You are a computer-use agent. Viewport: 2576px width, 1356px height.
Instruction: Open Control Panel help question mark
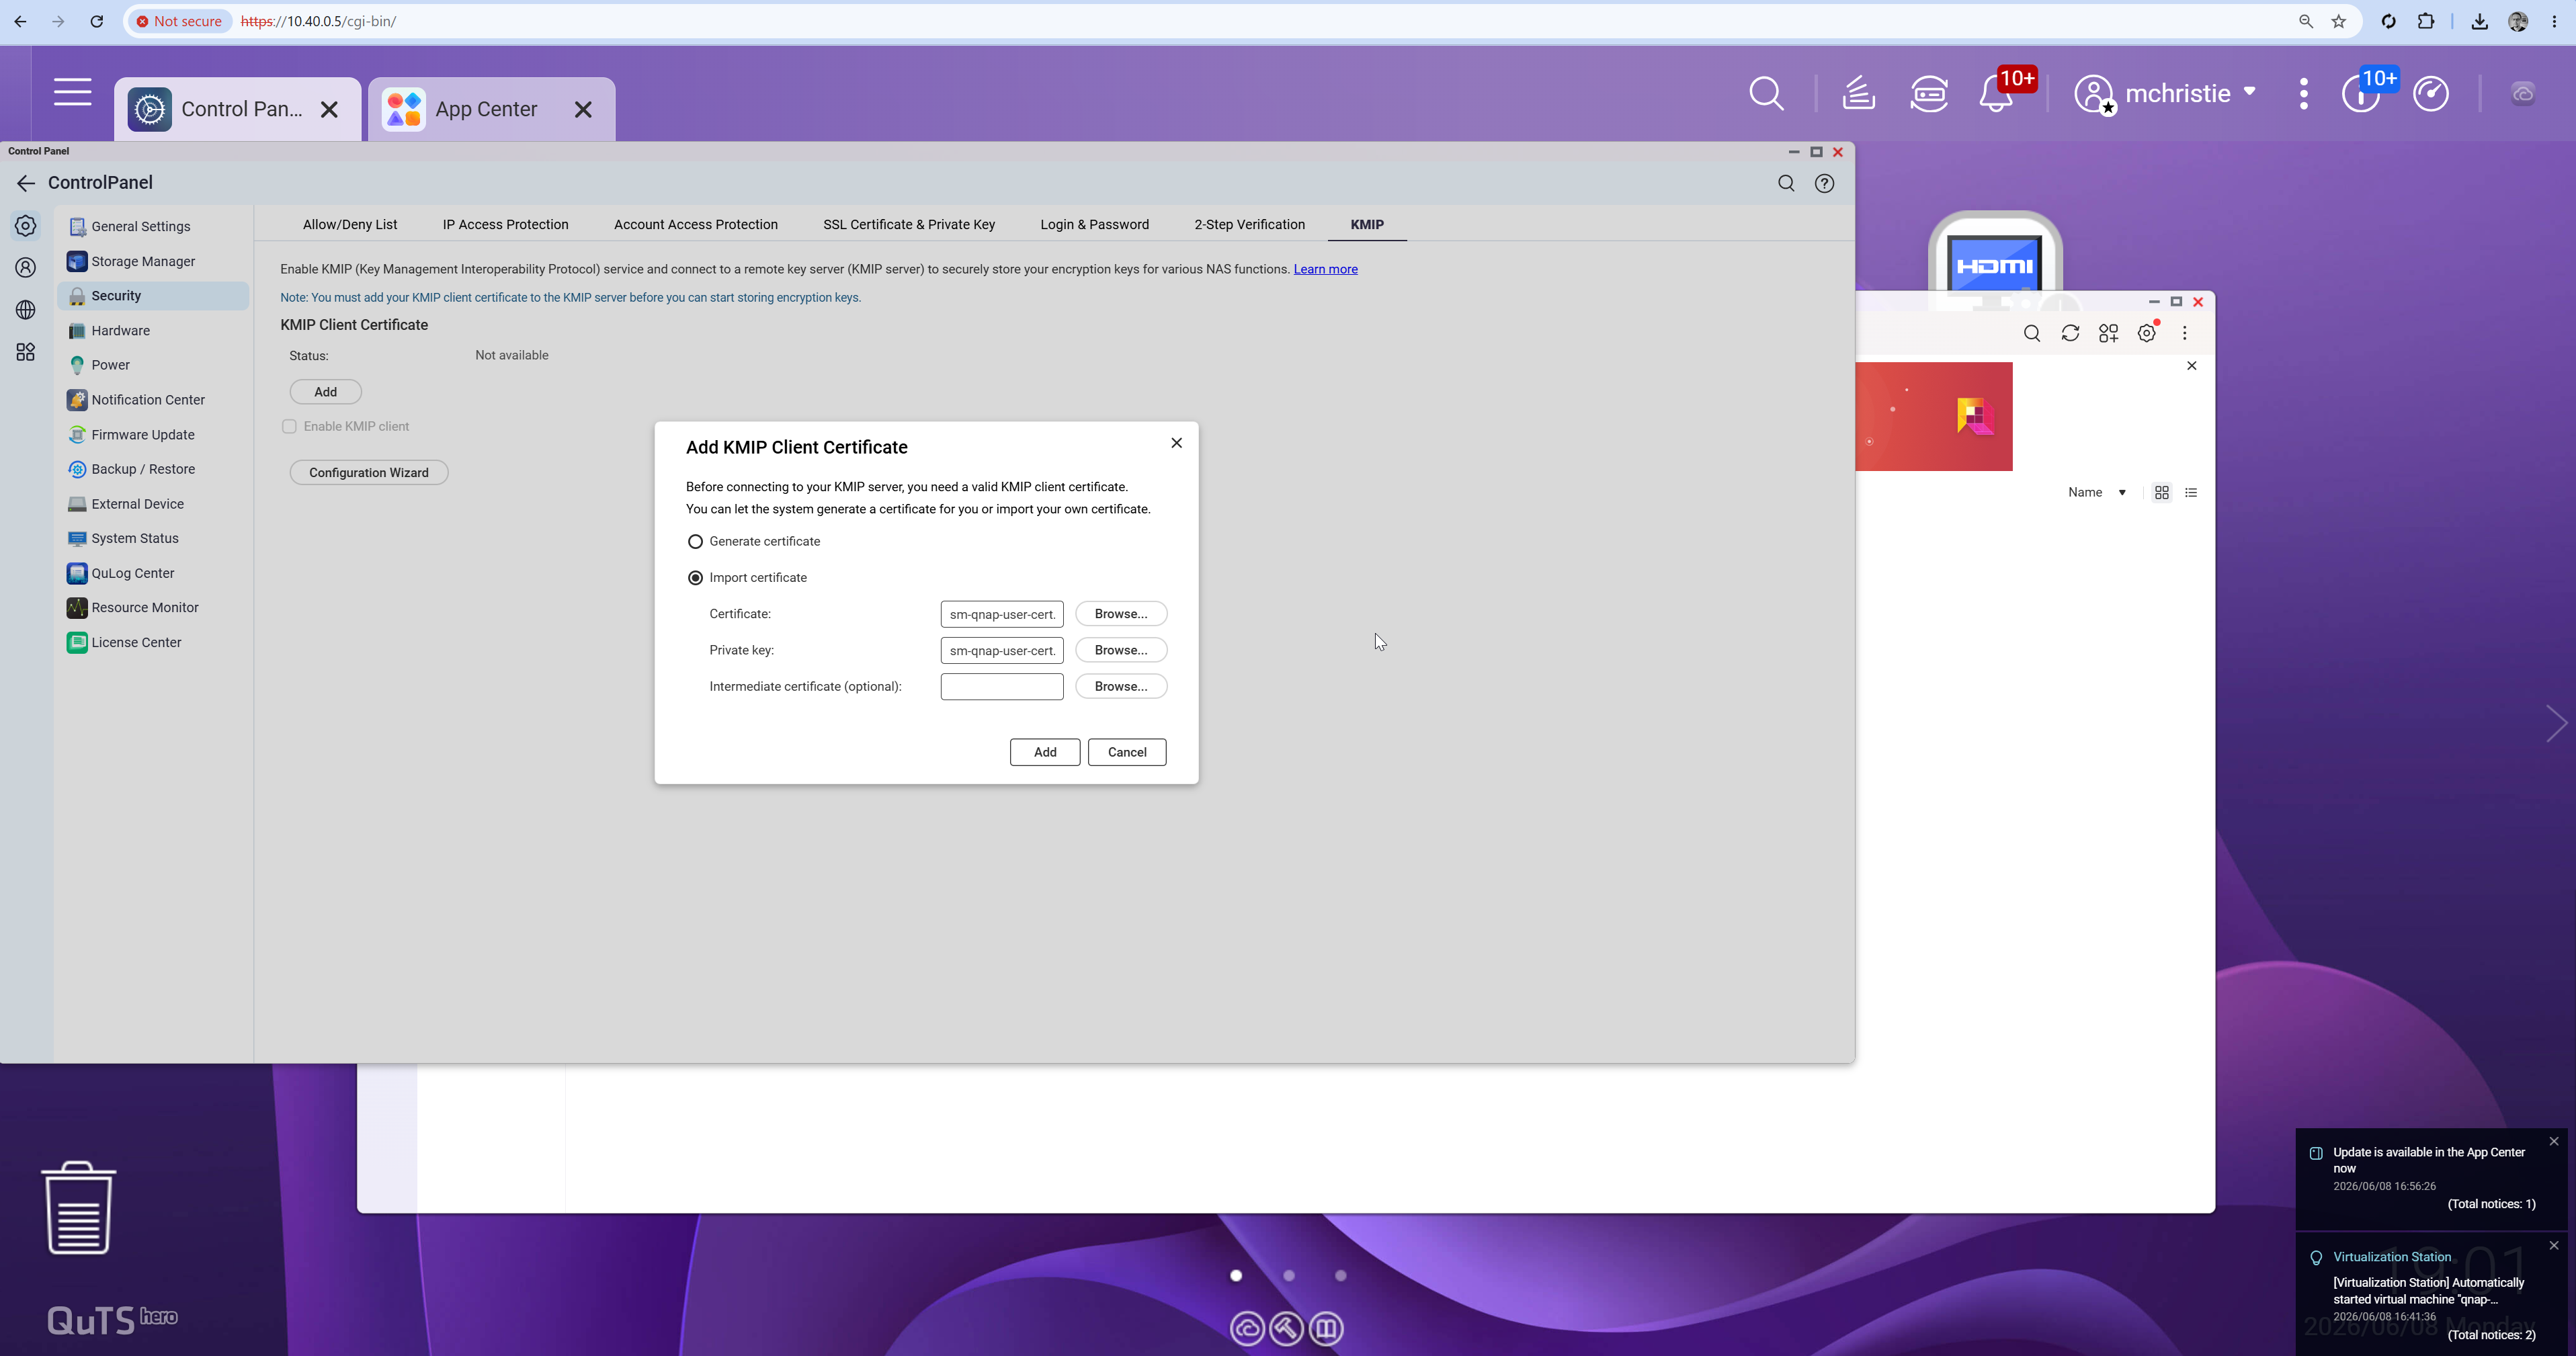[x=1824, y=183]
